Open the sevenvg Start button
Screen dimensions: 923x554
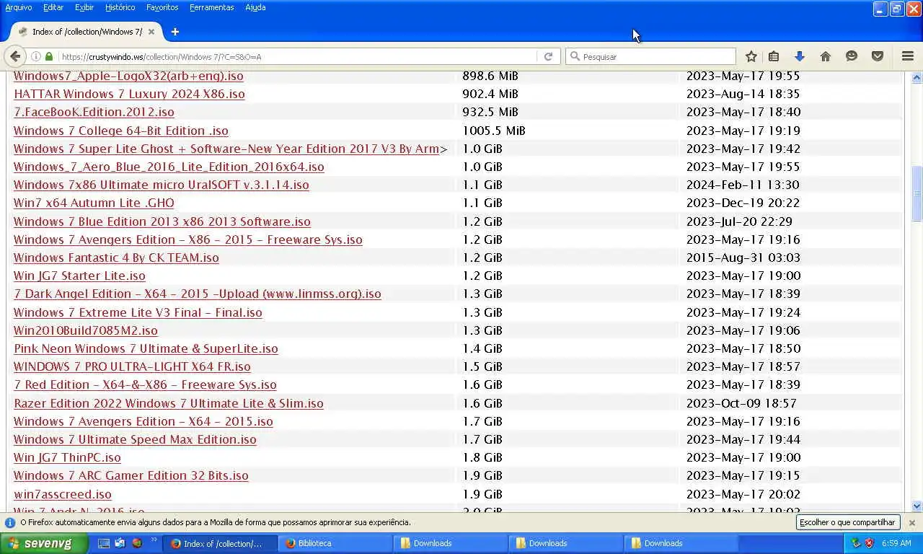coord(43,543)
